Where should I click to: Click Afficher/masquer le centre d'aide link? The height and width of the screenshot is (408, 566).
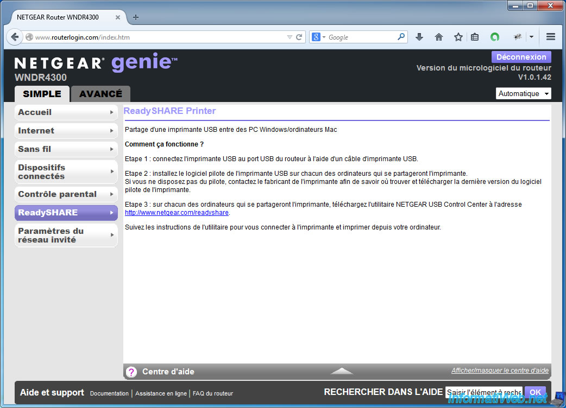500,371
